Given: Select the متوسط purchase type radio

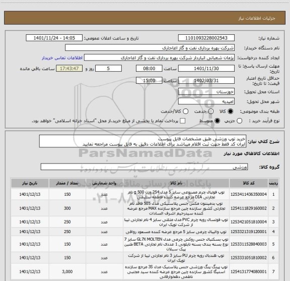Looking at the screenshot, I should tap(217, 121).
